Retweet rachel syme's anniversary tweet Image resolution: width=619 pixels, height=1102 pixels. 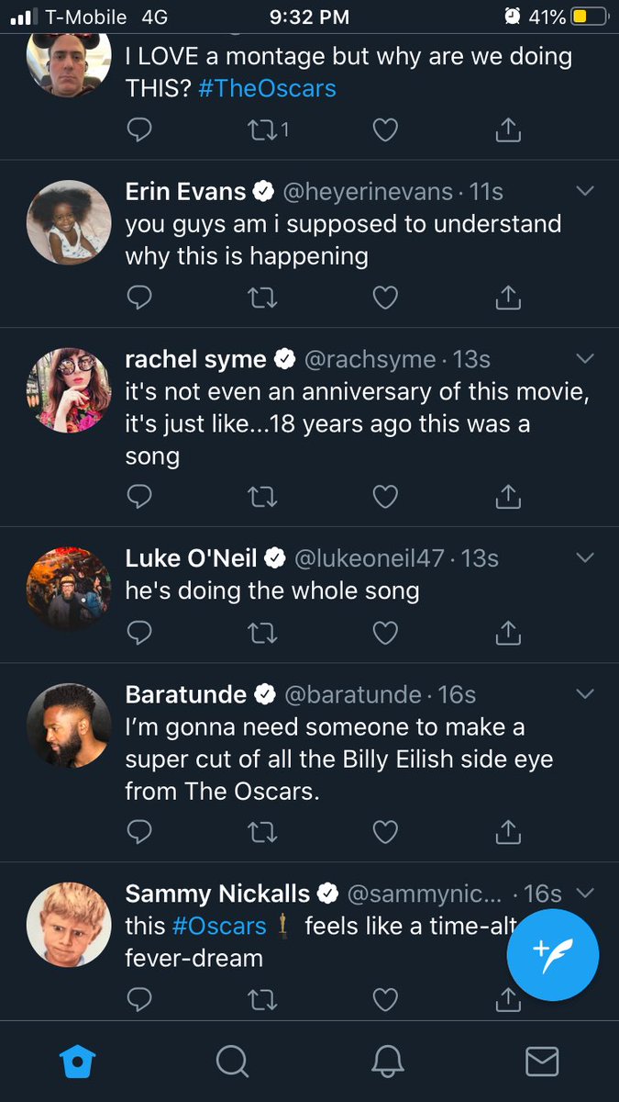click(262, 497)
